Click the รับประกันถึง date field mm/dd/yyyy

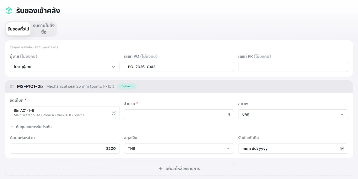[x=293, y=149]
